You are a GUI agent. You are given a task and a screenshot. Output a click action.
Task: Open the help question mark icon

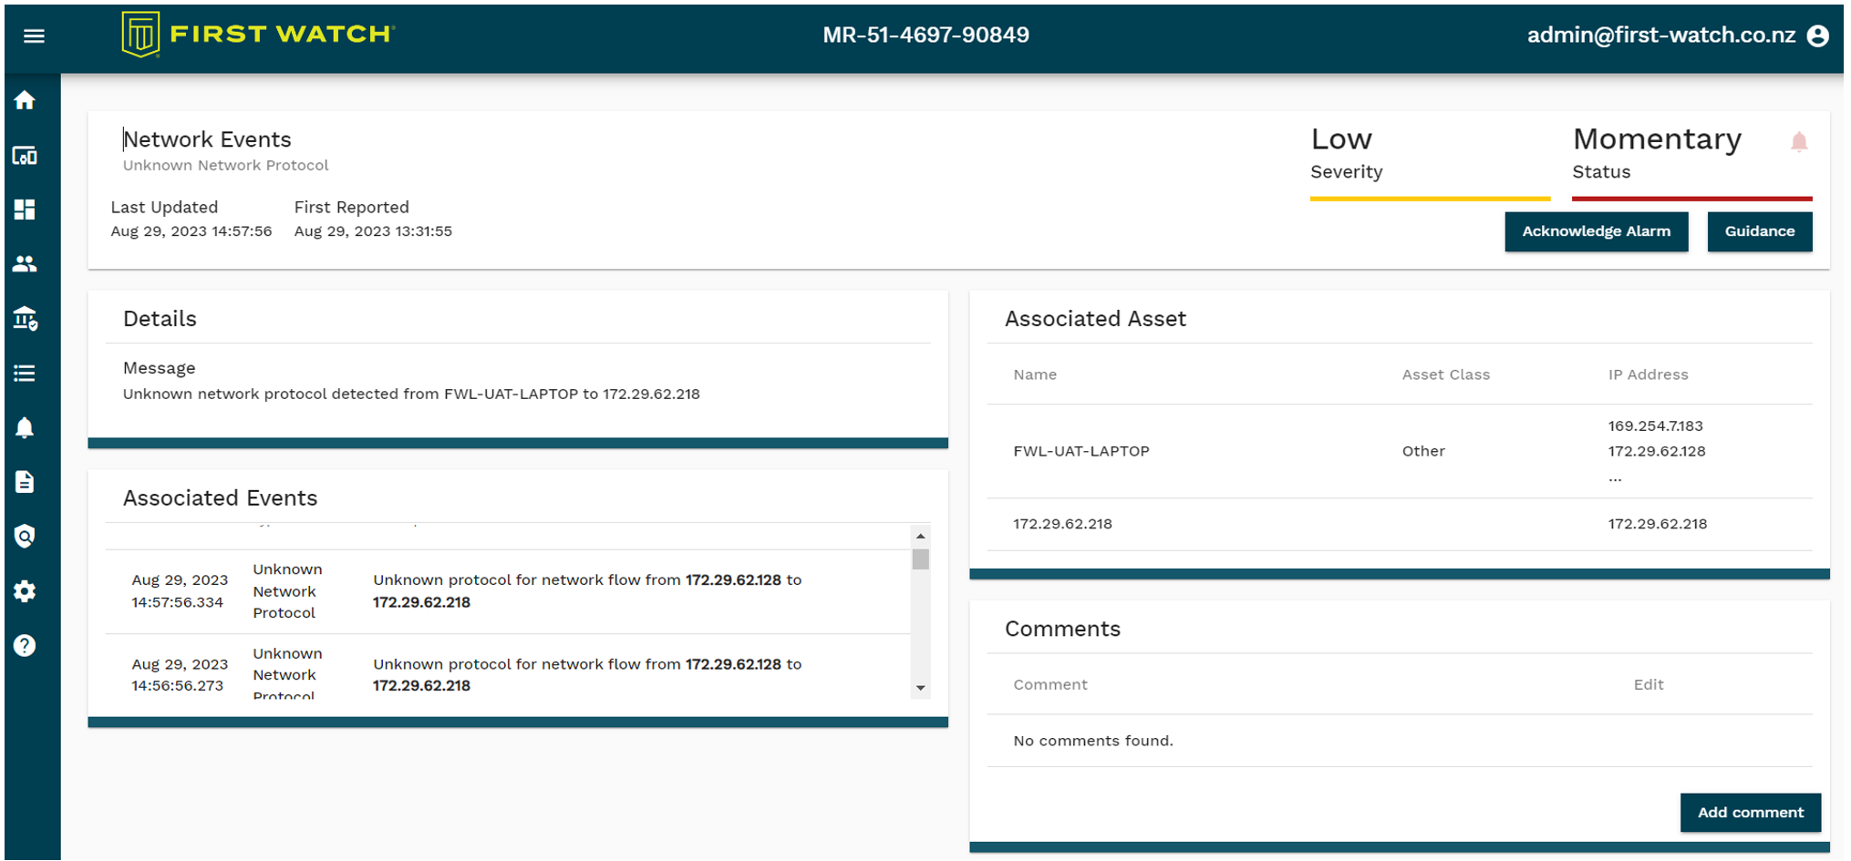(25, 646)
